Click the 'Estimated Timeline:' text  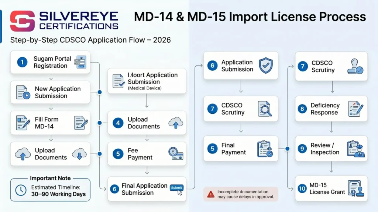56,187
